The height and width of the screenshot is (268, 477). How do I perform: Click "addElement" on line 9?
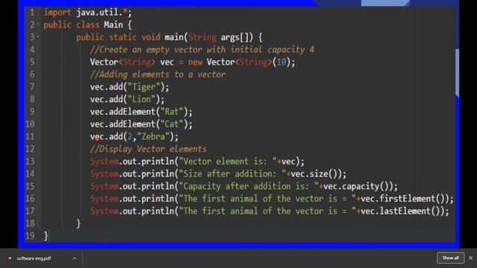132,112
